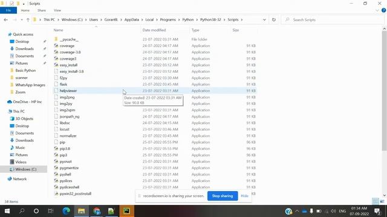Sort by Name column header
The width and height of the screenshot is (387, 217).
(x=59, y=30)
